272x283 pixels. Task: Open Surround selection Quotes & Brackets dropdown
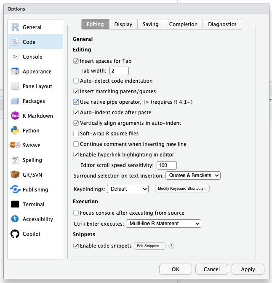[x=193, y=175]
